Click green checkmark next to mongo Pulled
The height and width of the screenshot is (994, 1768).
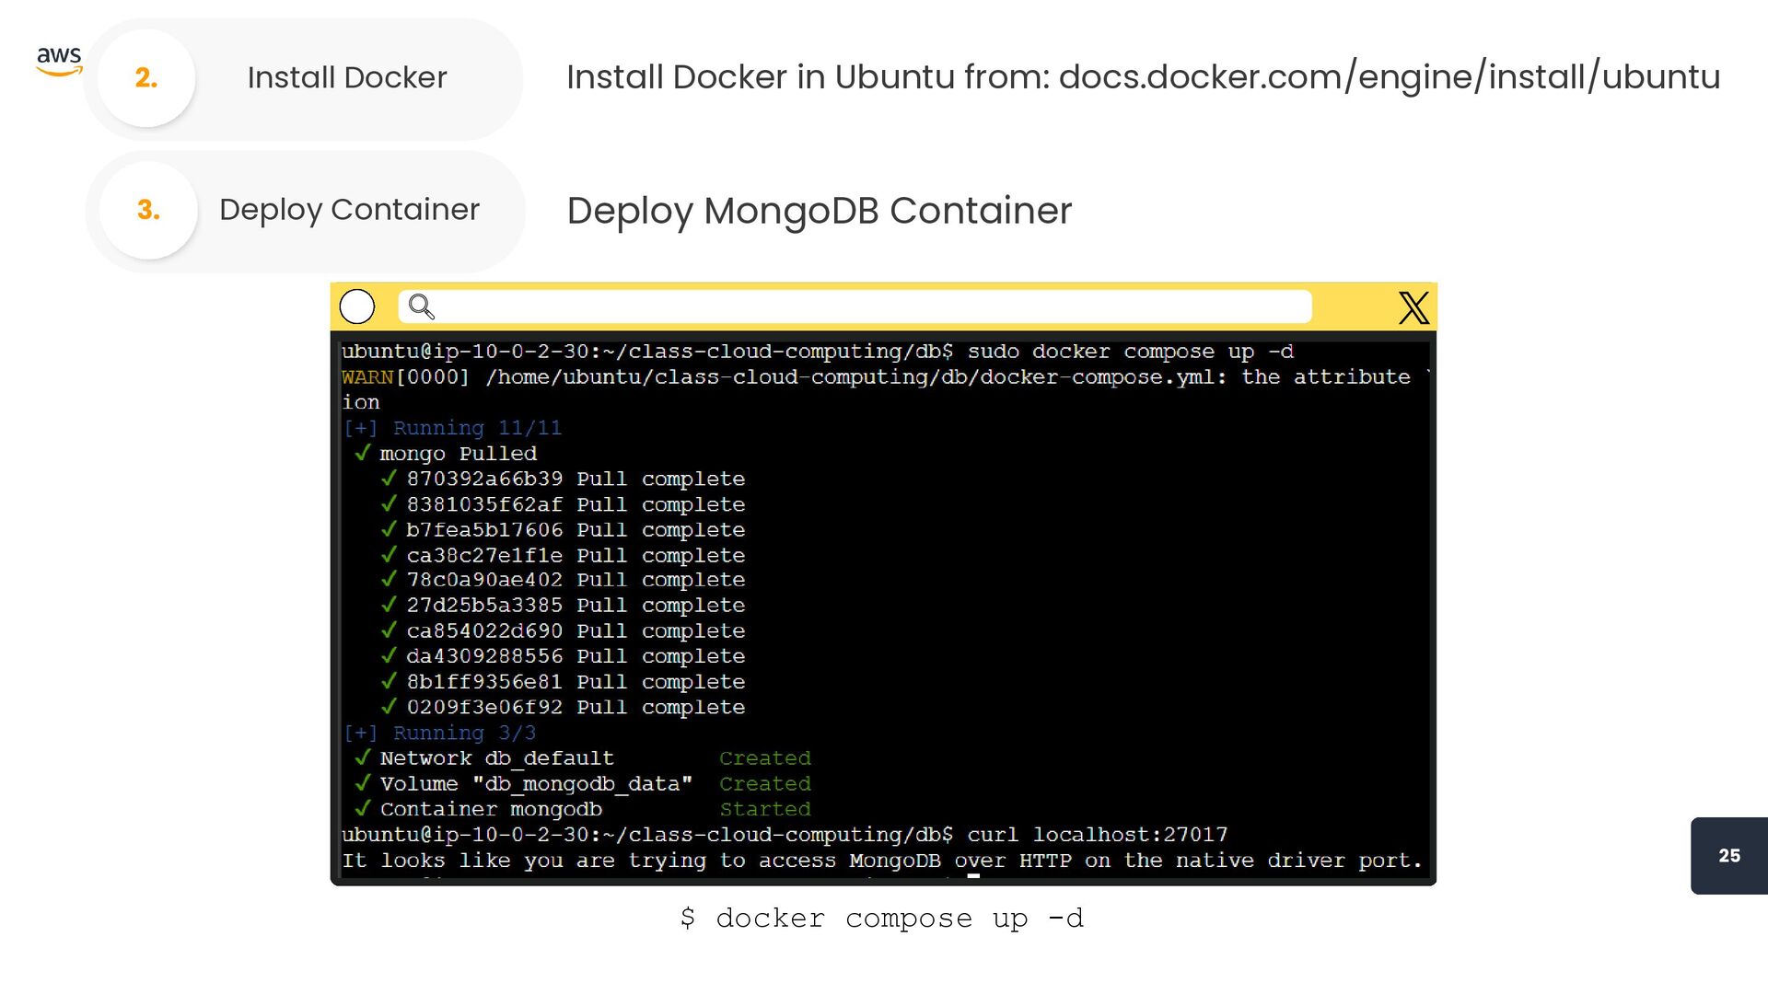(363, 453)
